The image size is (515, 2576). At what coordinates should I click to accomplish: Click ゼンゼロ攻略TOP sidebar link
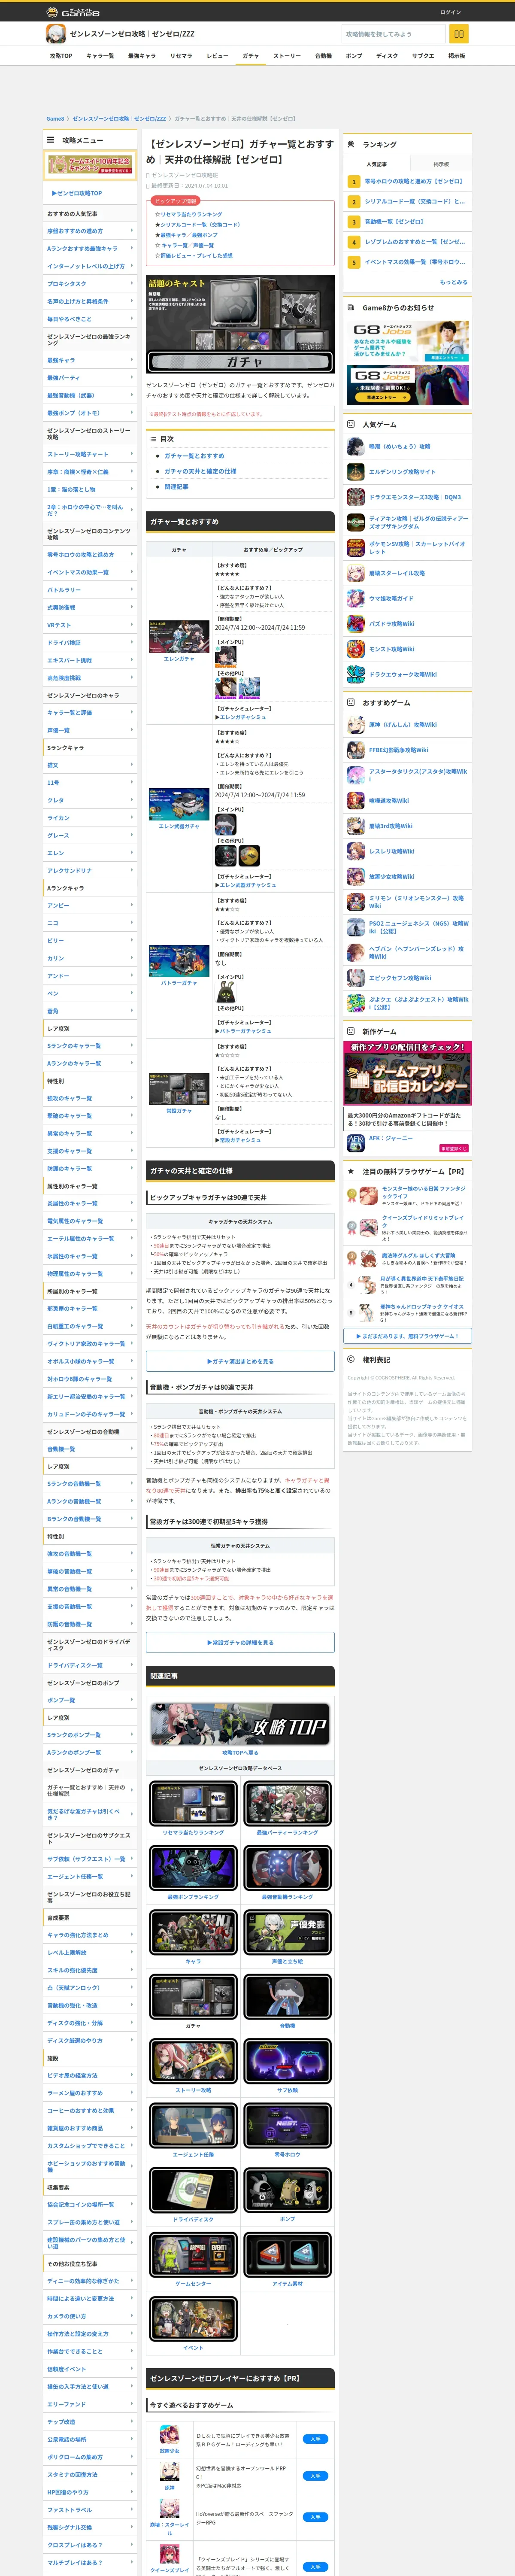(77, 193)
